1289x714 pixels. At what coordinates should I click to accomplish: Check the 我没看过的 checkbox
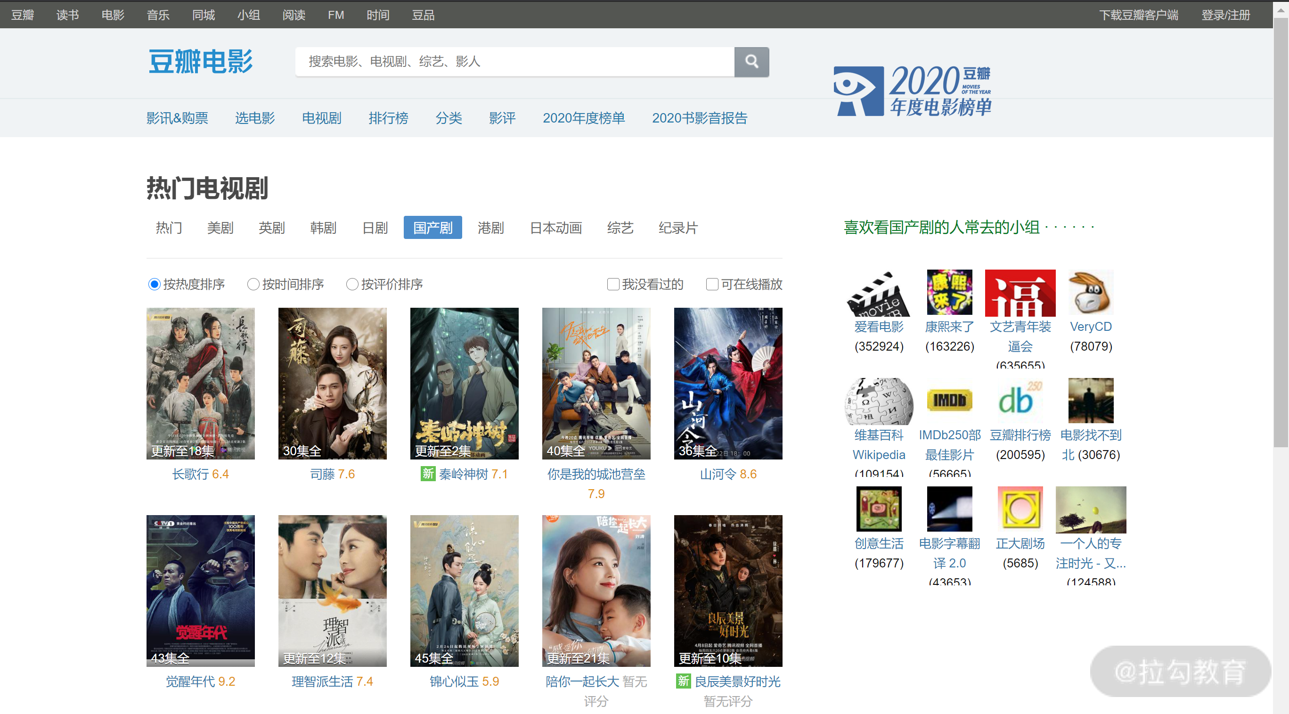[613, 284]
